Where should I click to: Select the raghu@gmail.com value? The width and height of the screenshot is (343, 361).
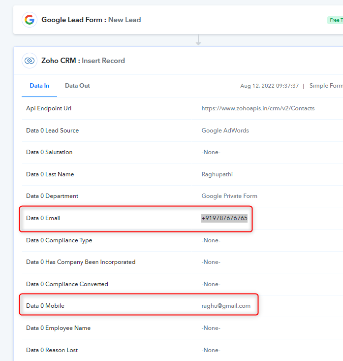click(226, 306)
